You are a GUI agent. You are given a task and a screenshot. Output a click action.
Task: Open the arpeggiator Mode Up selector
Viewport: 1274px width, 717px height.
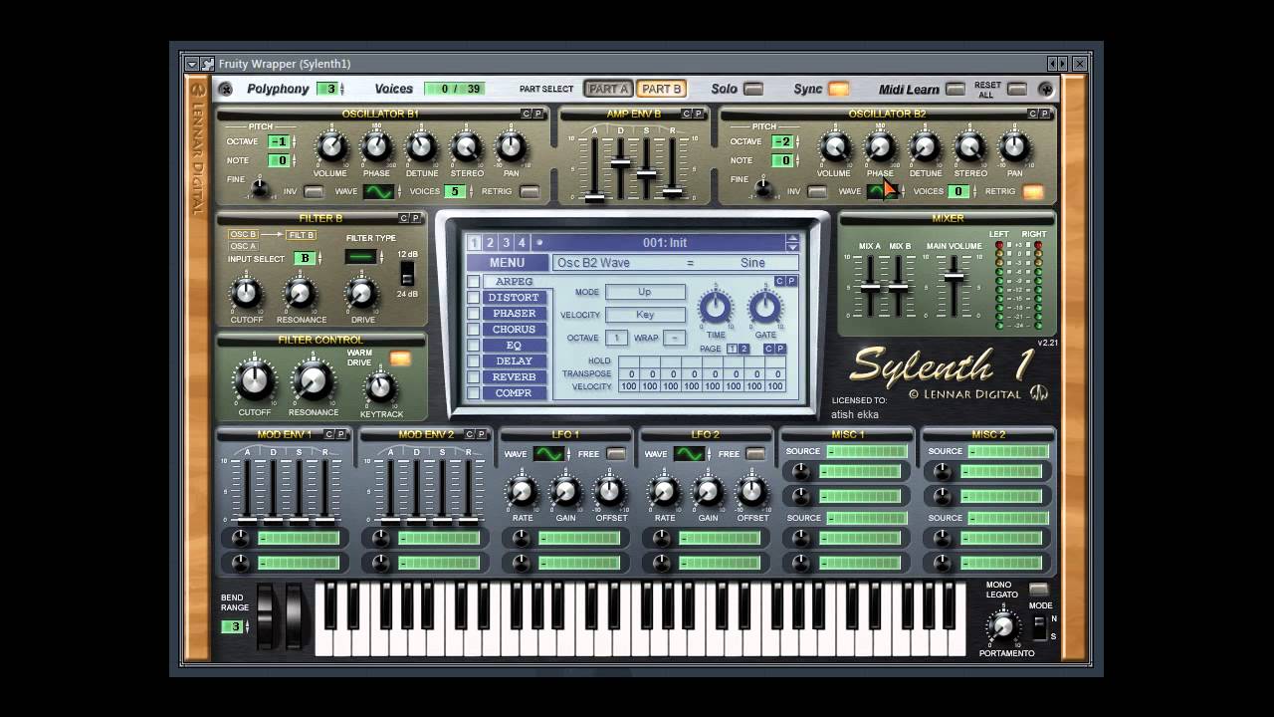click(x=645, y=292)
